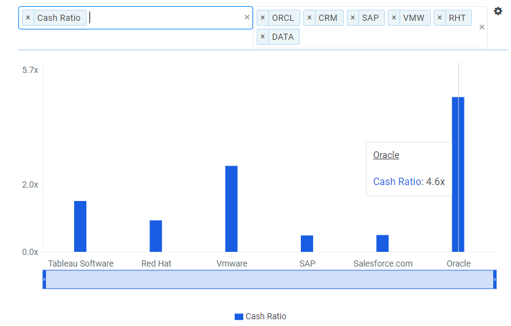Select the Oracle bar
511x326 pixels.
[458, 175]
